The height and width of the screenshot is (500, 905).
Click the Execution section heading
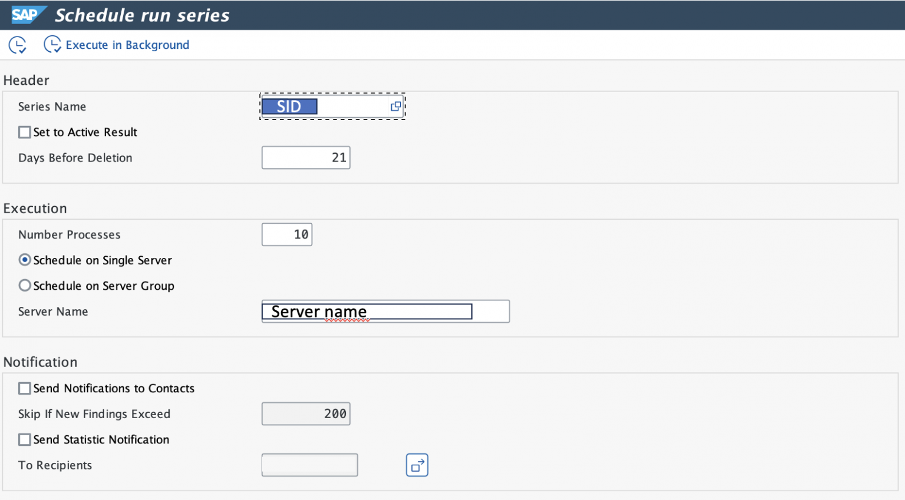tap(35, 208)
